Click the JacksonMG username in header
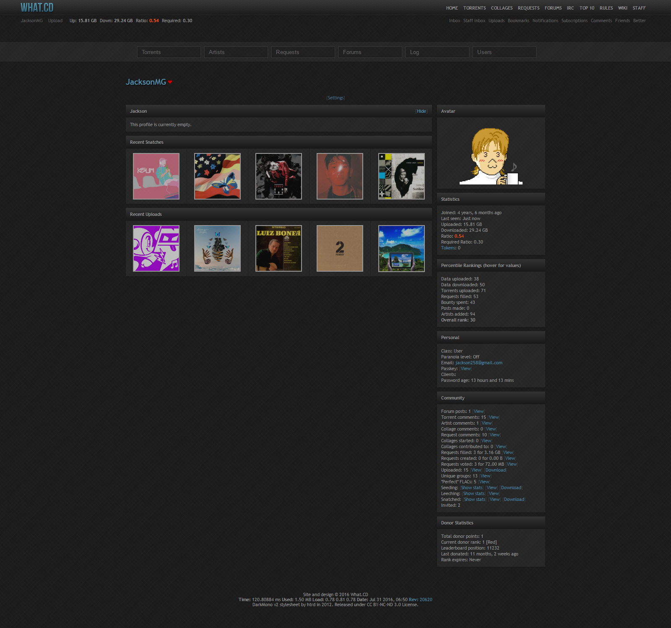Viewport: 671px width, 628px height. tap(32, 21)
